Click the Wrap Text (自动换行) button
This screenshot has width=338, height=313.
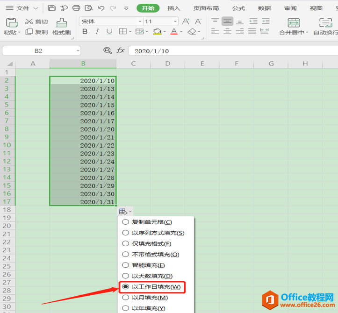(326, 27)
